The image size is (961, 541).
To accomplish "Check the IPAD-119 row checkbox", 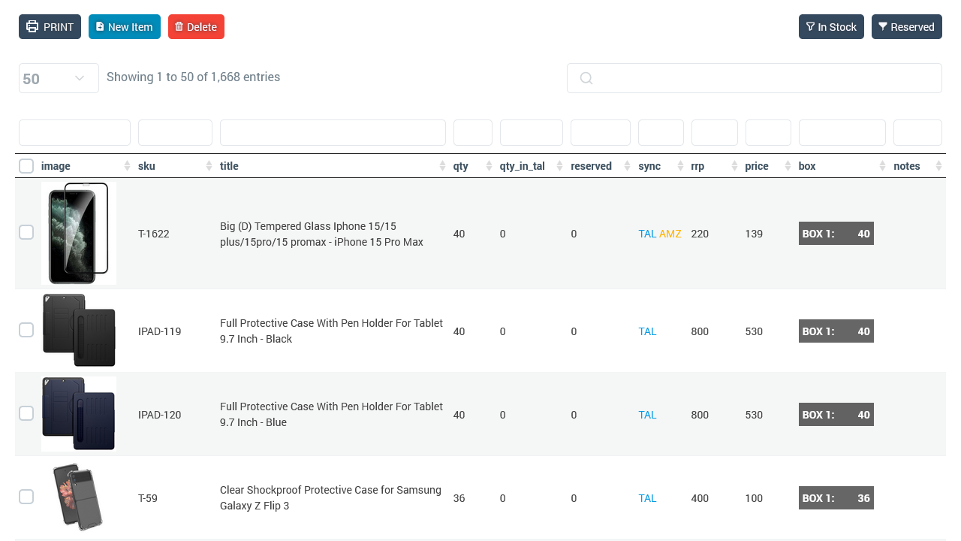I will [26, 331].
